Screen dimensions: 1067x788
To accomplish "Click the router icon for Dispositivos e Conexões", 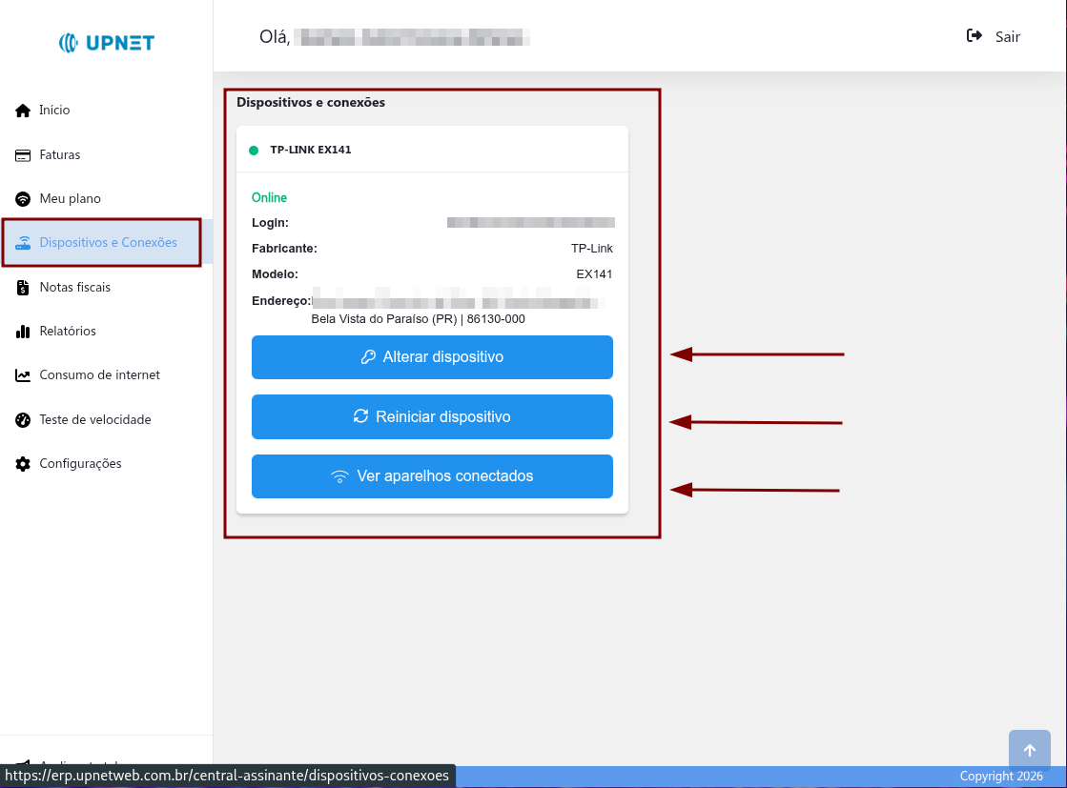I will click(x=21, y=242).
